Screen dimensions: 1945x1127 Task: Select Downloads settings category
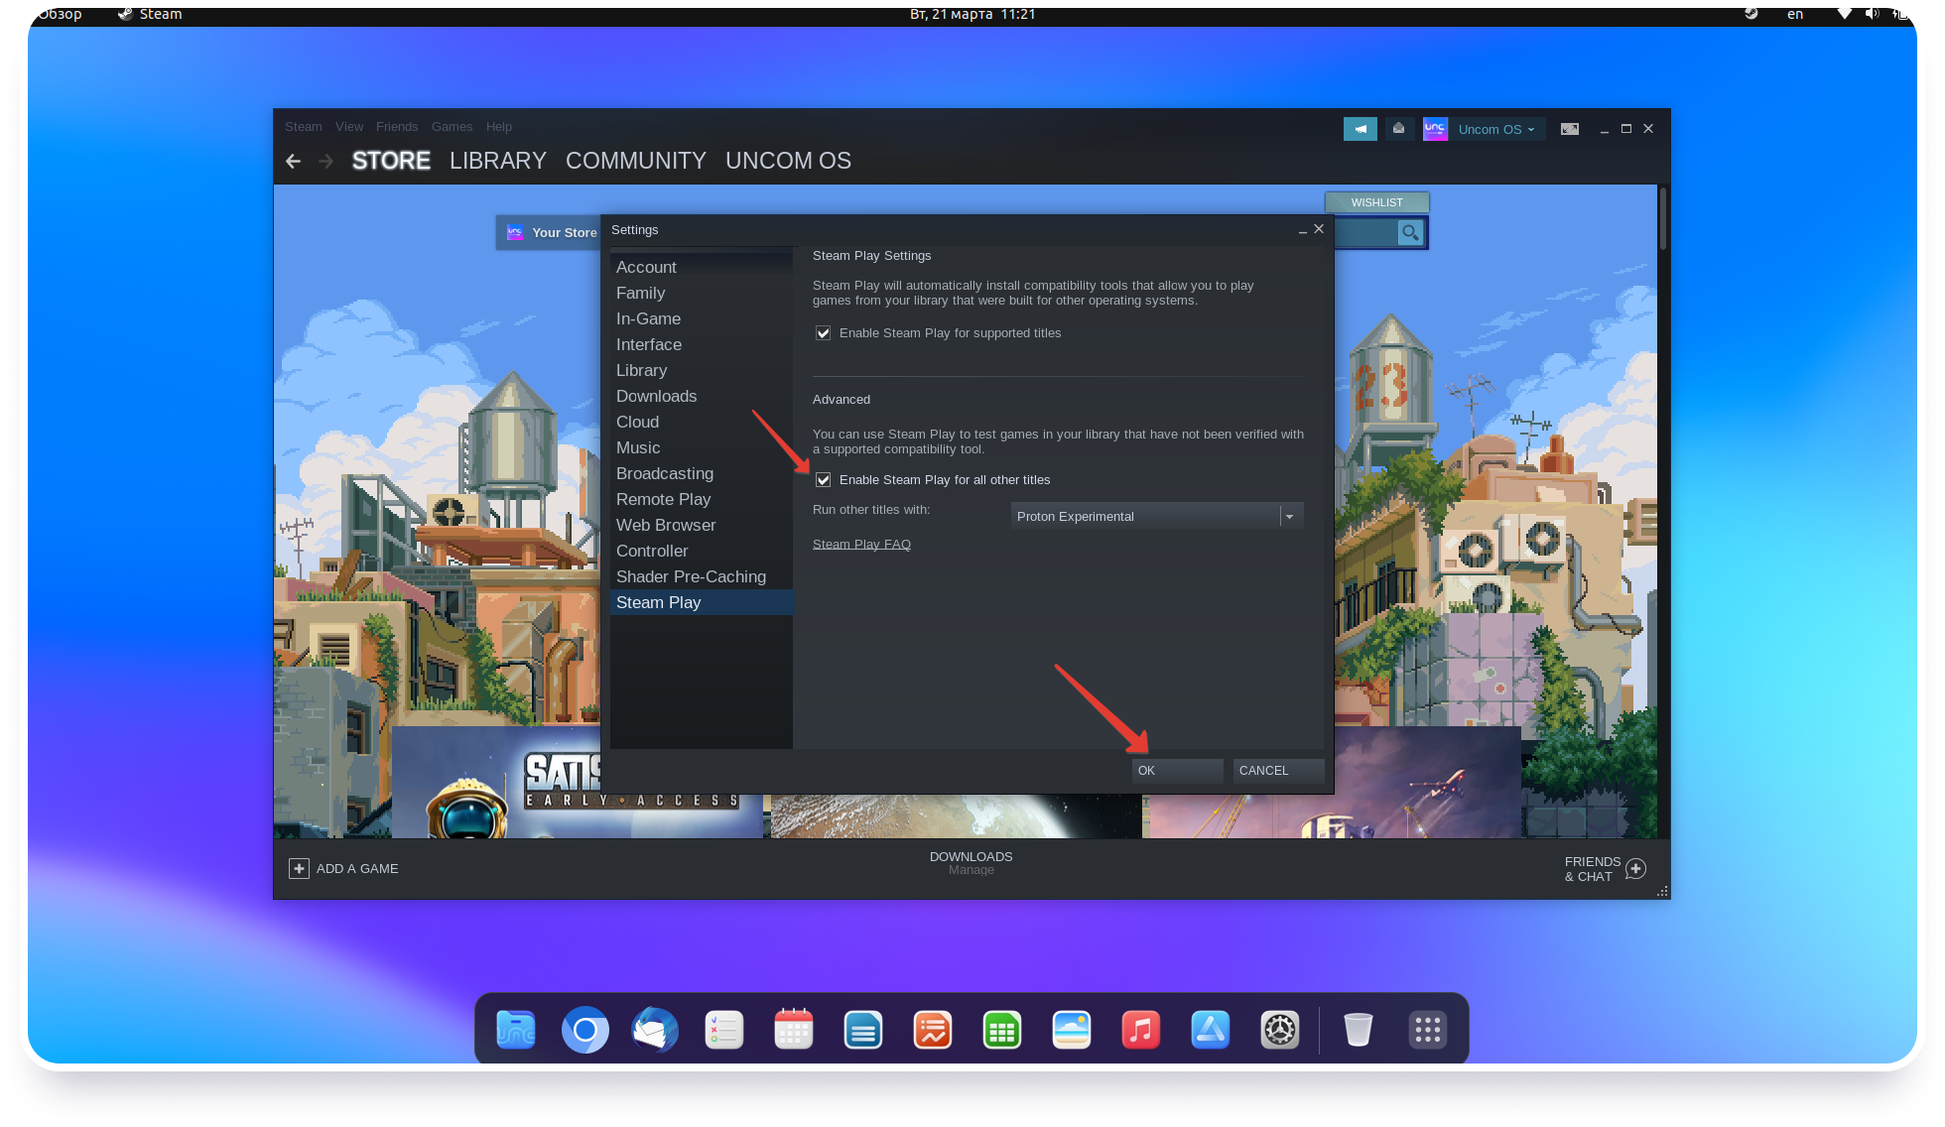point(702,396)
